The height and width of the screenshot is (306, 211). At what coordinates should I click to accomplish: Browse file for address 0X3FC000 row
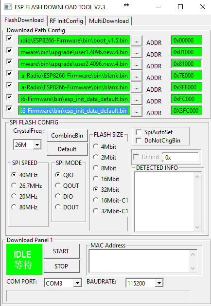point(137,111)
